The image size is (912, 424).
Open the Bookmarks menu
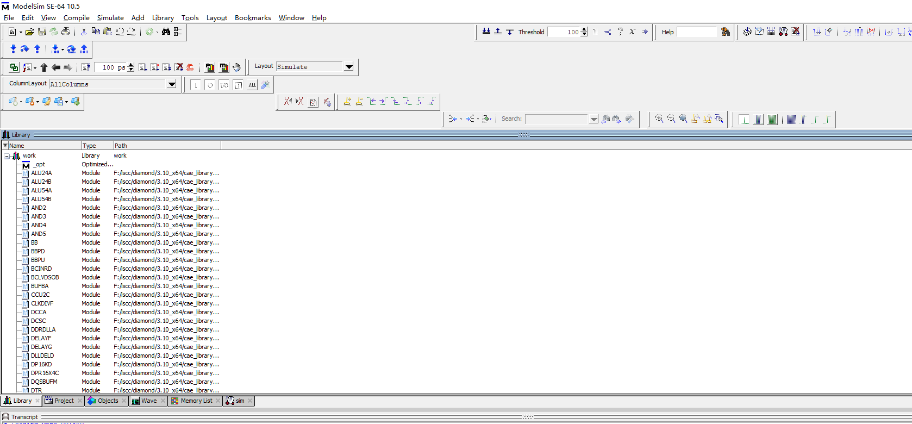[253, 18]
